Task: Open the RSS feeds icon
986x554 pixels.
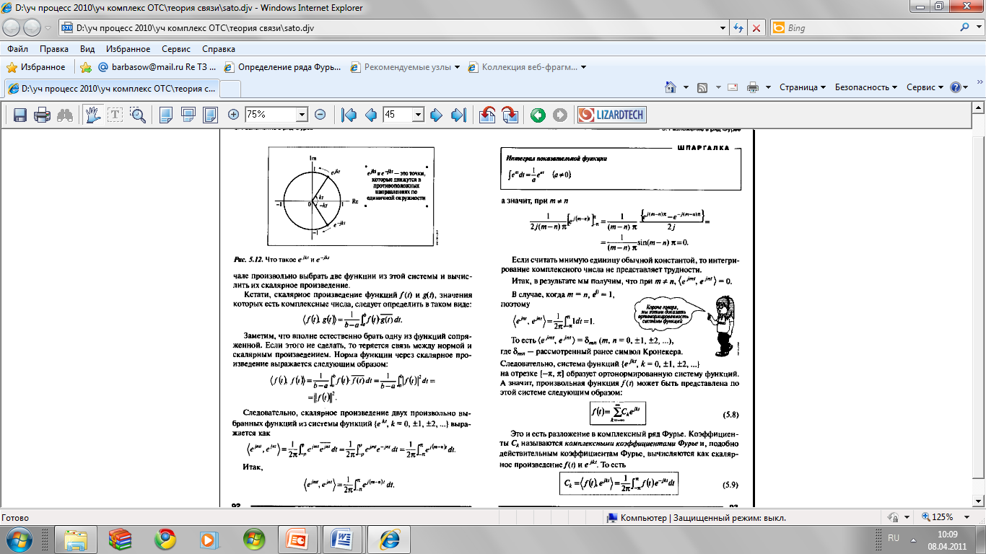Action: (x=702, y=87)
